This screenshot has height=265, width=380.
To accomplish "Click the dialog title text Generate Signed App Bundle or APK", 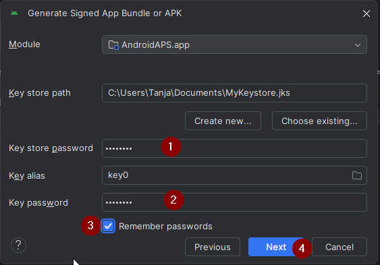I will [105, 13].
